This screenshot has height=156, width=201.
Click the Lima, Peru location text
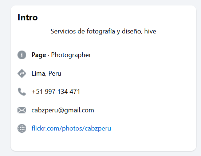tap(46, 73)
